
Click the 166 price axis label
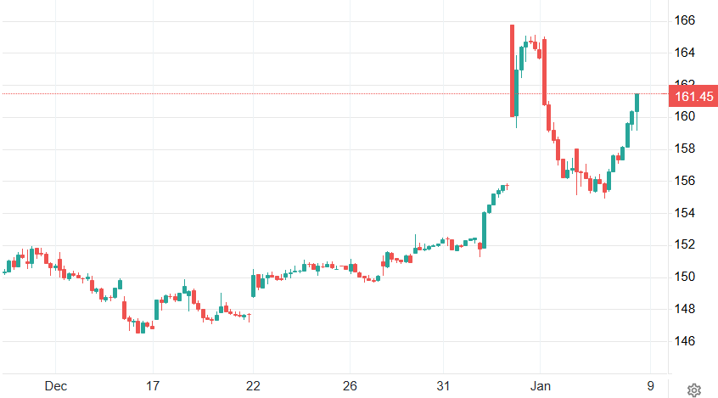(x=685, y=20)
